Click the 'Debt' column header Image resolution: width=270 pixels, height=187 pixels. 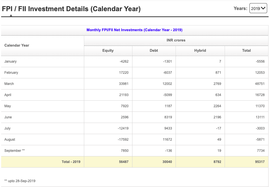pyautogui.click(x=154, y=50)
